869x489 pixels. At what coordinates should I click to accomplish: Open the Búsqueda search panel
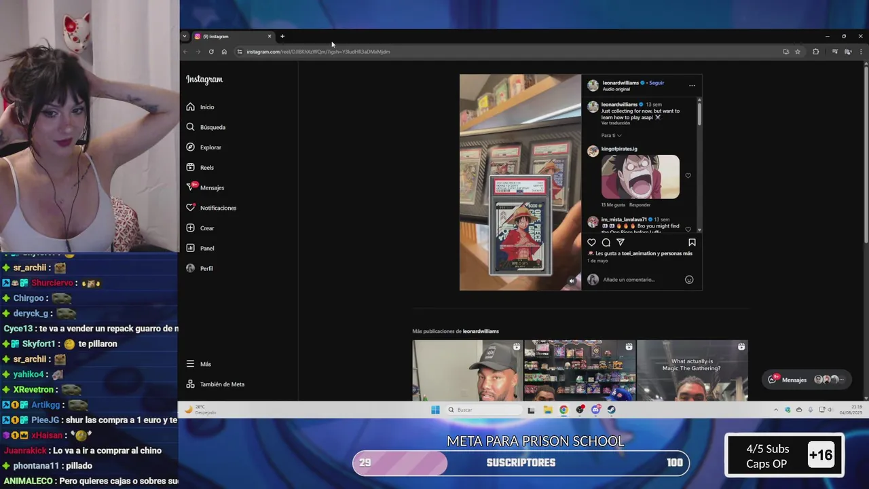click(x=206, y=127)
